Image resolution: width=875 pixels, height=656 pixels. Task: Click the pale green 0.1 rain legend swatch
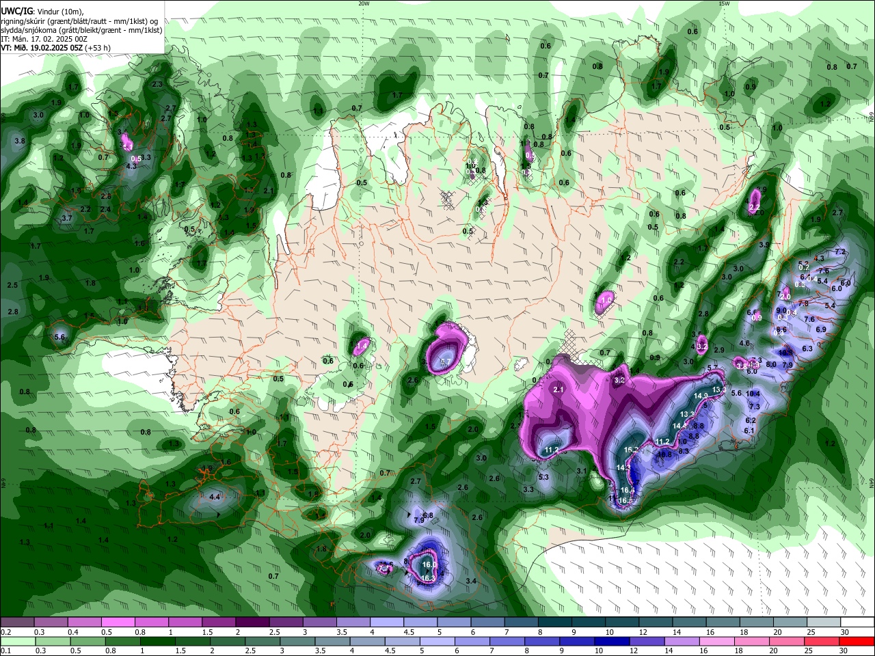[18, 642]
